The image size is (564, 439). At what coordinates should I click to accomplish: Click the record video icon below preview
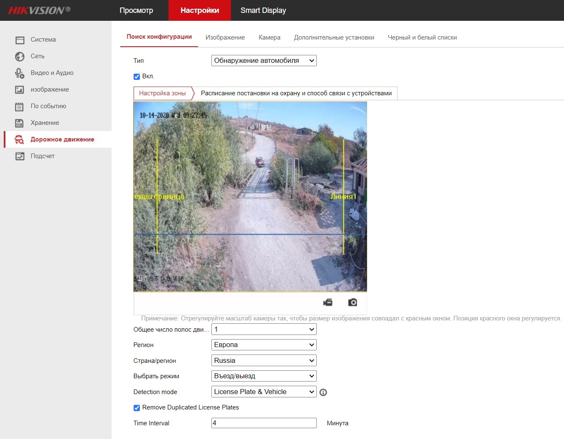point(328,302)
